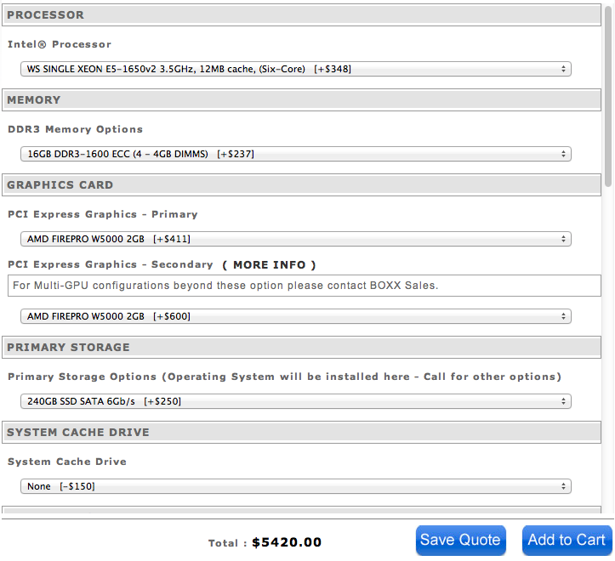This screenshot has width=615, height=561.
Task: Click the total price $5420.00
Action: coord(287,542)
